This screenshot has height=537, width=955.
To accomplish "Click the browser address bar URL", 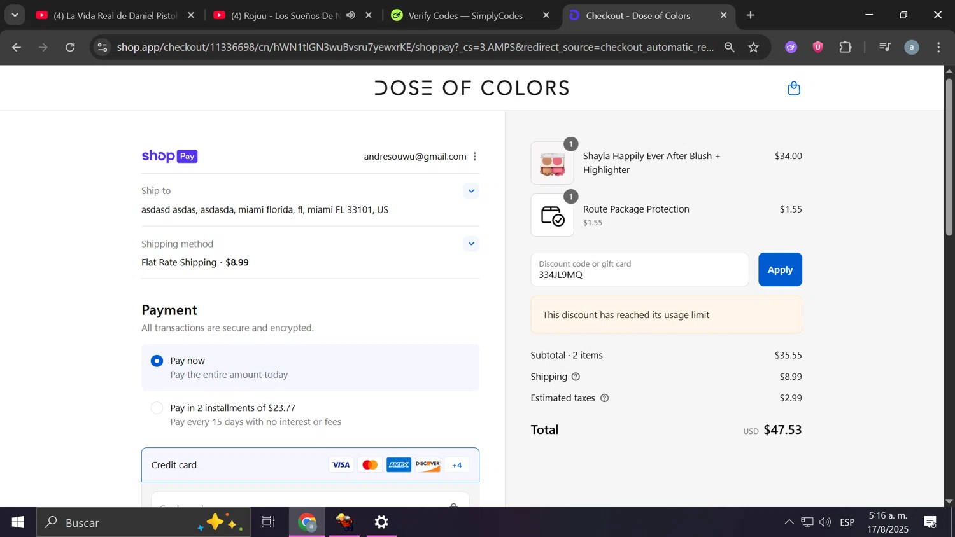I will [415, 47].
